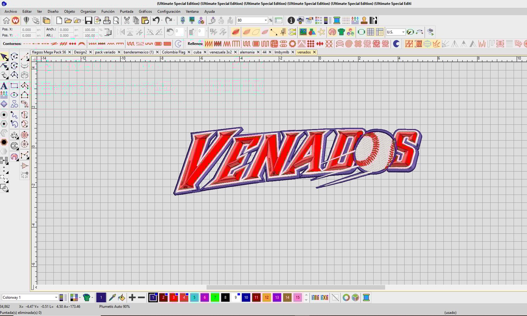Open the Design Information 'i' icon
527x316 pixels.
pyautogui.click(x=291, y=20)
